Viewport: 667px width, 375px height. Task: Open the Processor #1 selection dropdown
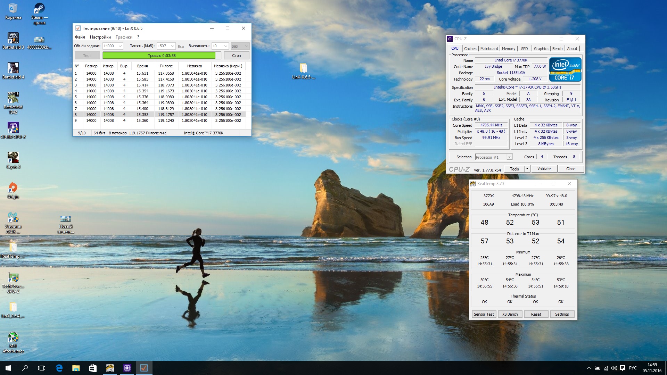coord(509,157)
